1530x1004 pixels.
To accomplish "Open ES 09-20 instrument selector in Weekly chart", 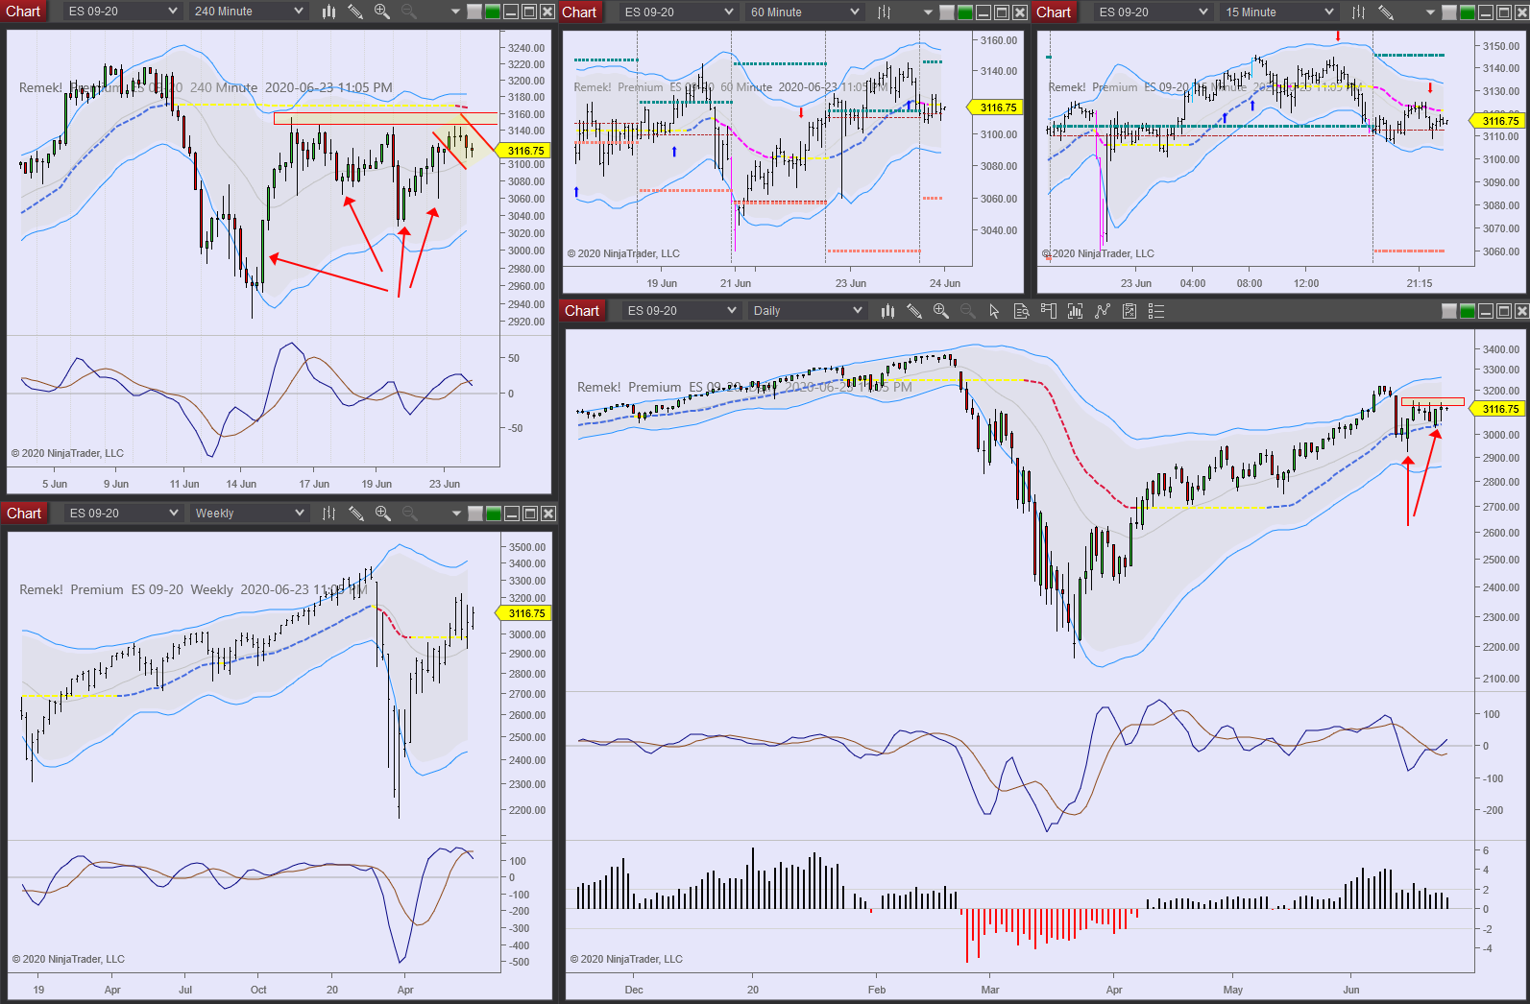I will tap(124, 514).
